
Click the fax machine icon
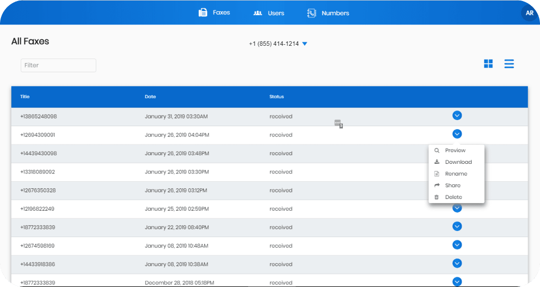click(203, 13)
